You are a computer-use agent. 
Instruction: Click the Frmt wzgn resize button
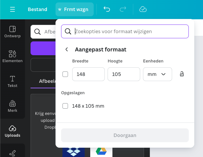(x=75, y=9)
